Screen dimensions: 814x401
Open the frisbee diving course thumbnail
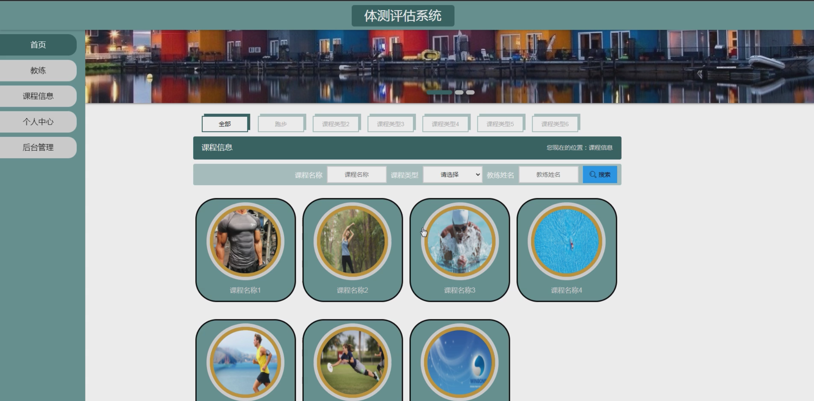click(352, 362)
